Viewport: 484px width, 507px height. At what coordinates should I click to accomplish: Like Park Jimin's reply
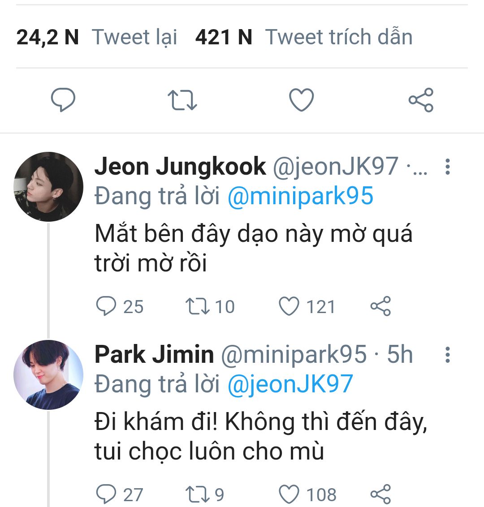(289, 494)
